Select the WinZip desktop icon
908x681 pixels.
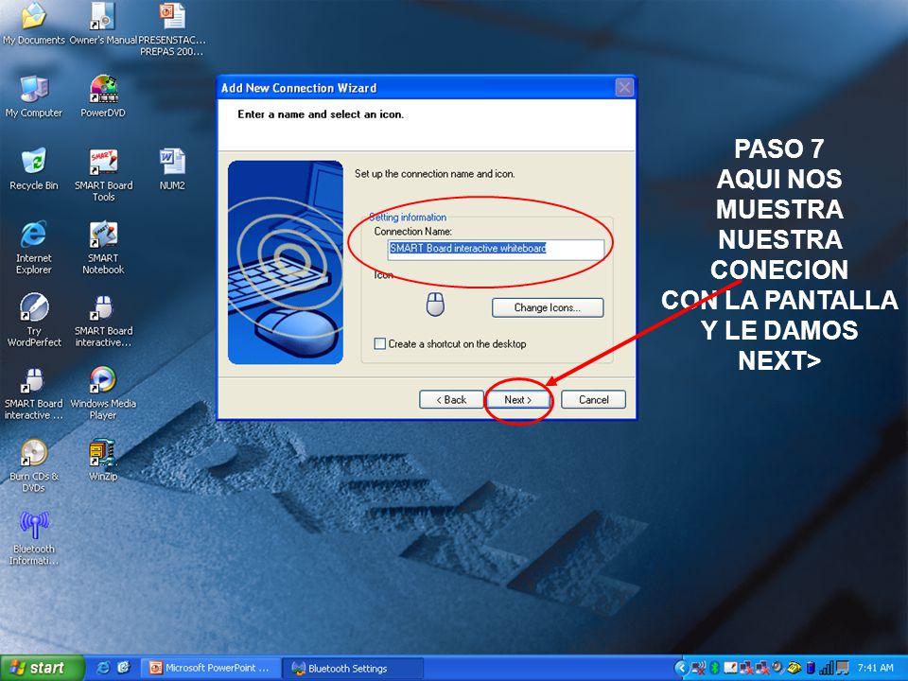click(x=103, y=460)
